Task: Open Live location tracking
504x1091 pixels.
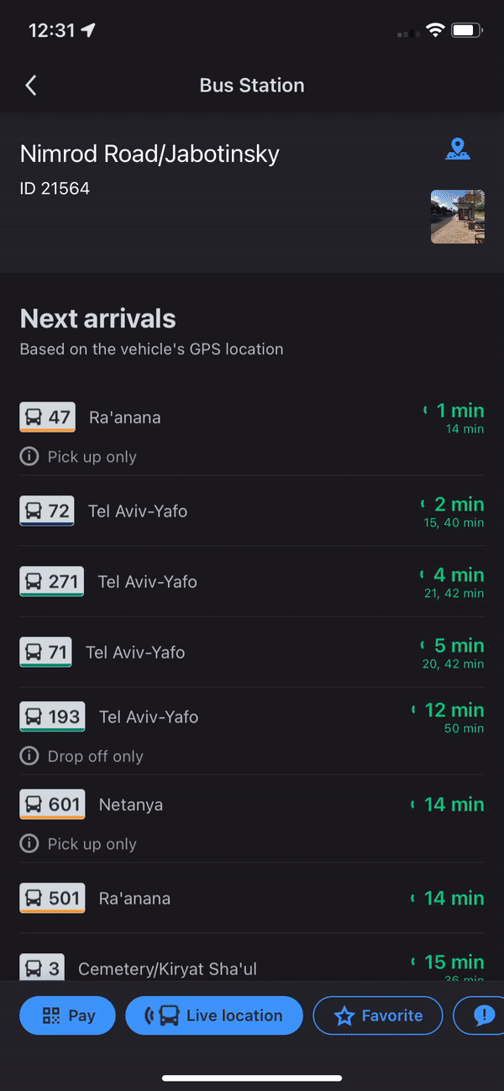Action: pyautogui.click(x=213, y=1015)
